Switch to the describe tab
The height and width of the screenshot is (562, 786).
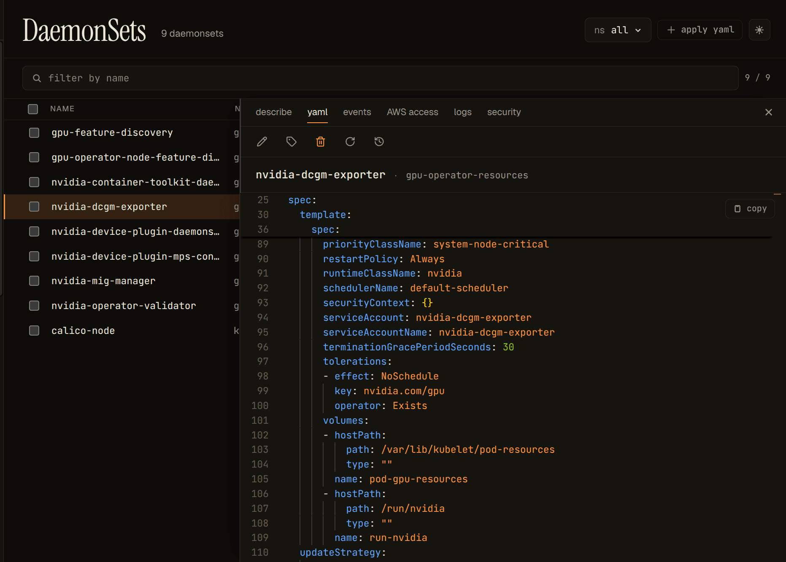[x=274, y=112]
